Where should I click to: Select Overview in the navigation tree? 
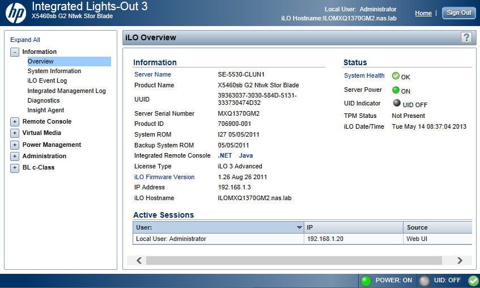(x=69, y=61)
